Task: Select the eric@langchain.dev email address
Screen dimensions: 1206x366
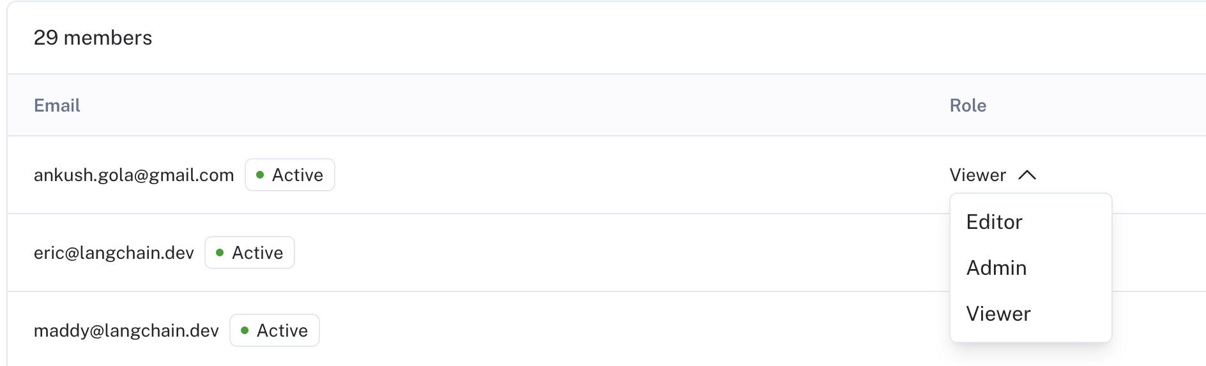Action: [114, 253]
